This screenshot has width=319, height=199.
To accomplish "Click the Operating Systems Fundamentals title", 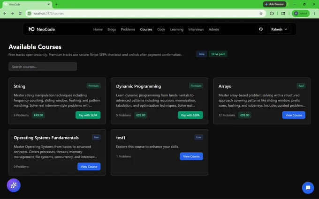I will tap(46, 138).
